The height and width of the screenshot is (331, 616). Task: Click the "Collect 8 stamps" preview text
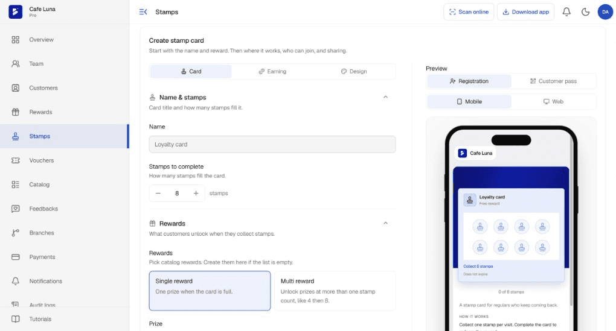tap(478, 266)
